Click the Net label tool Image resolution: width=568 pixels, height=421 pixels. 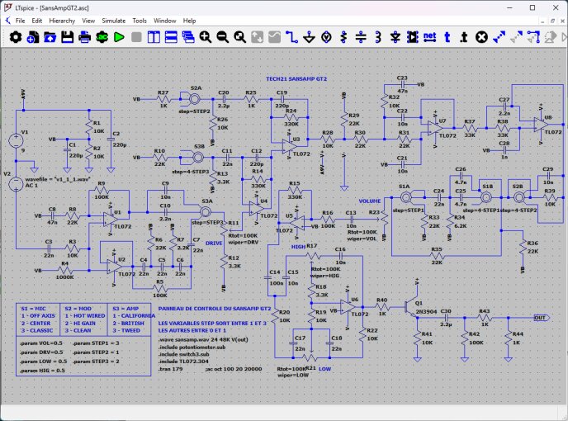click(x=429, y=36)
